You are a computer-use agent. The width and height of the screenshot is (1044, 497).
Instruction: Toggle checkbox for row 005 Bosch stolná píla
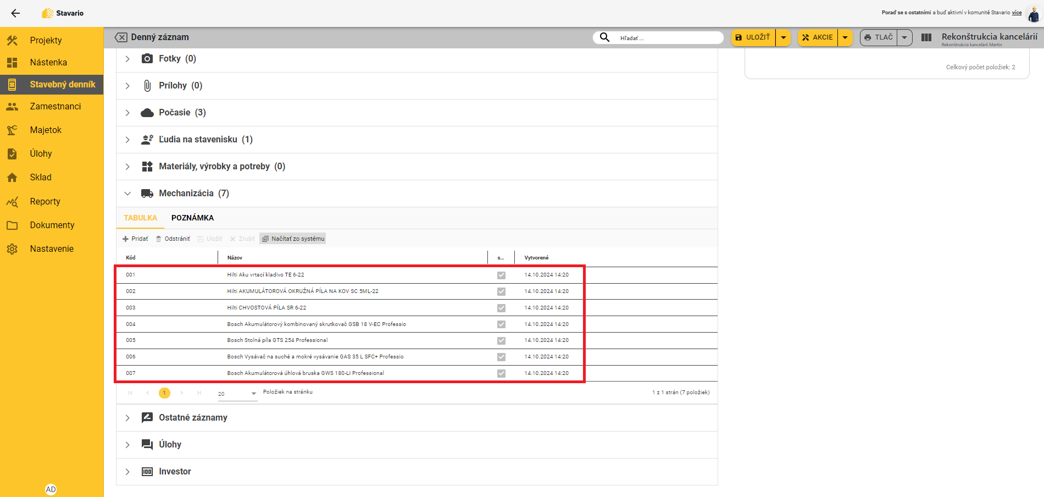(x=501, y=341)
